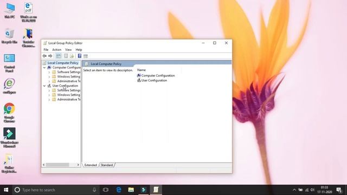Select the Recycle Bin desktop icon

click(10, 34)
